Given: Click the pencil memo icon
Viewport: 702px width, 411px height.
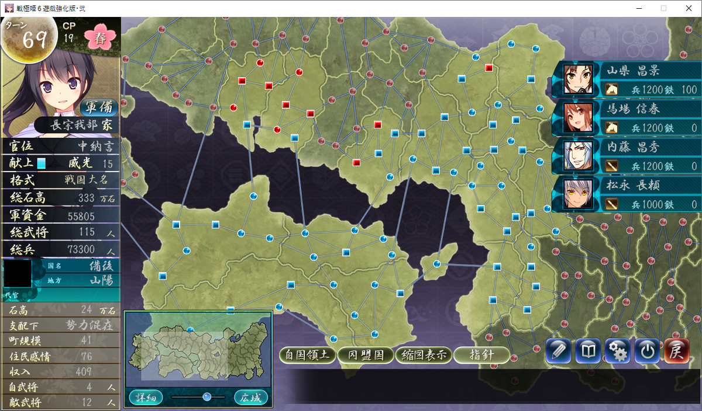Looking at the screenshot, I should click(x=558, y=351).
